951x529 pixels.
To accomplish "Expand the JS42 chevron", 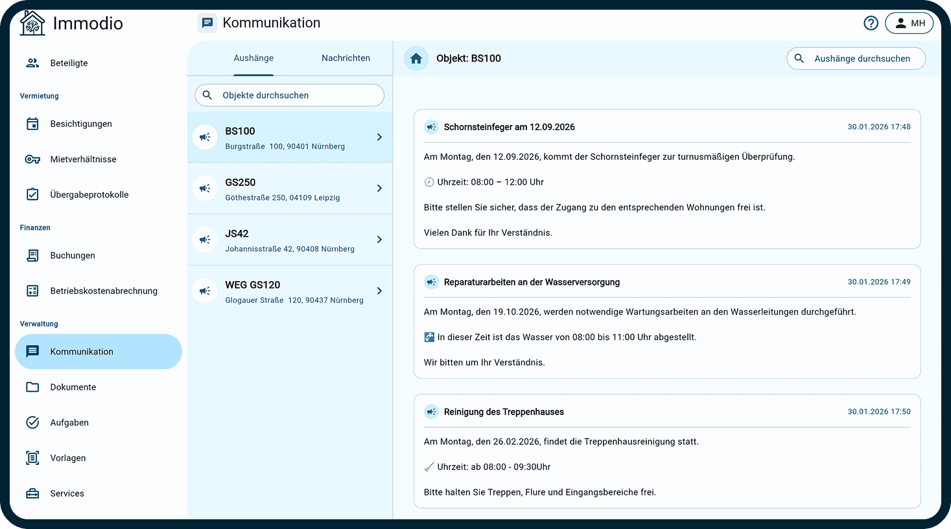I will click(380, 240).
